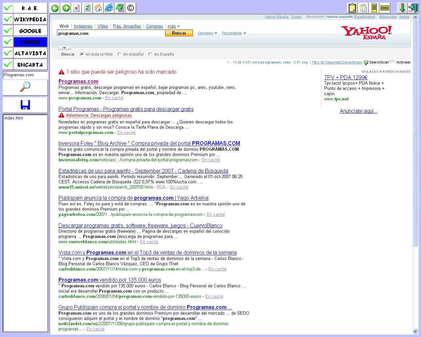Go back with the green left arrow

55,8
